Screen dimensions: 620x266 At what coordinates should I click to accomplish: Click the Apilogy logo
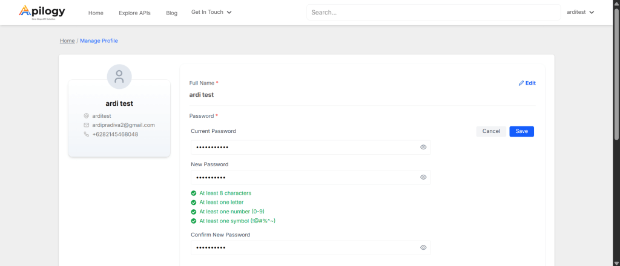tap(42, 12)
